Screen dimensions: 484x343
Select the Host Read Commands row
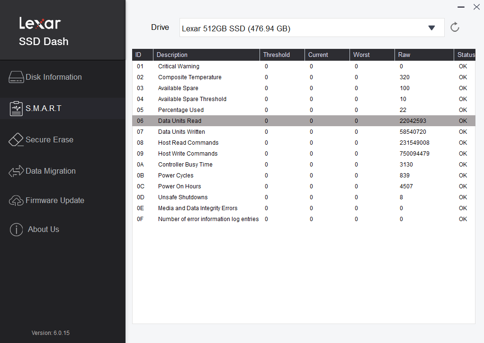[x=304, y=143]
